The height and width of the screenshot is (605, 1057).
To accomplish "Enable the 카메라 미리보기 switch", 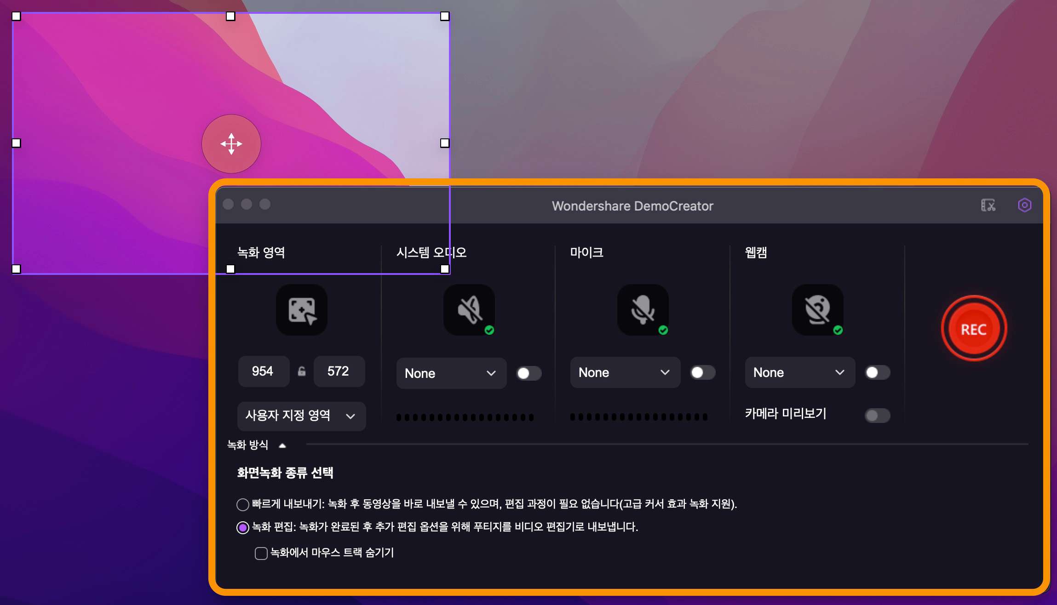I will (878, 416).
